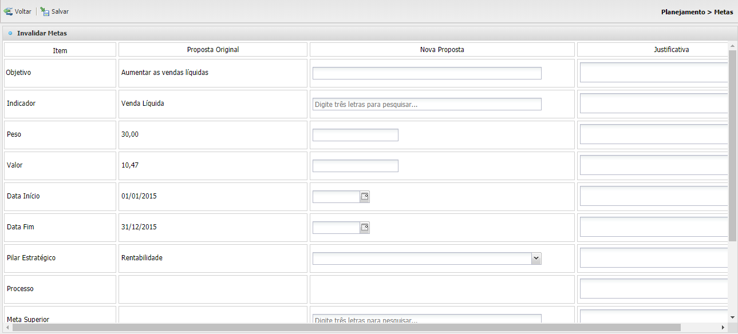Click the Valor Nova Proposta input
This screenshot has width=738, height=334.
point(355,166)
